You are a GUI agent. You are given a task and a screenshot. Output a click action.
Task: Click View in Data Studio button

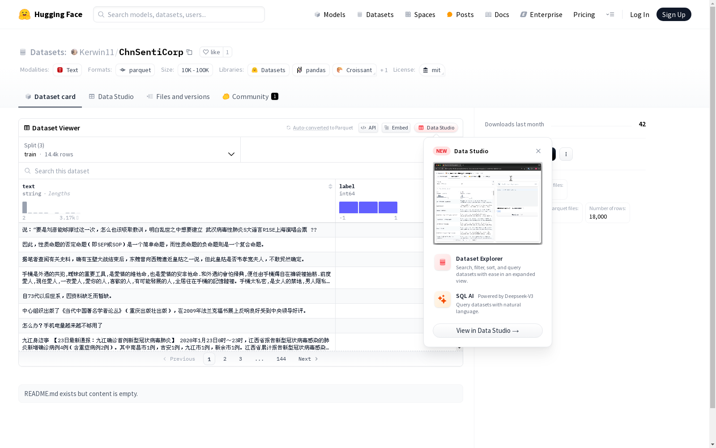(x=488, y=331)
